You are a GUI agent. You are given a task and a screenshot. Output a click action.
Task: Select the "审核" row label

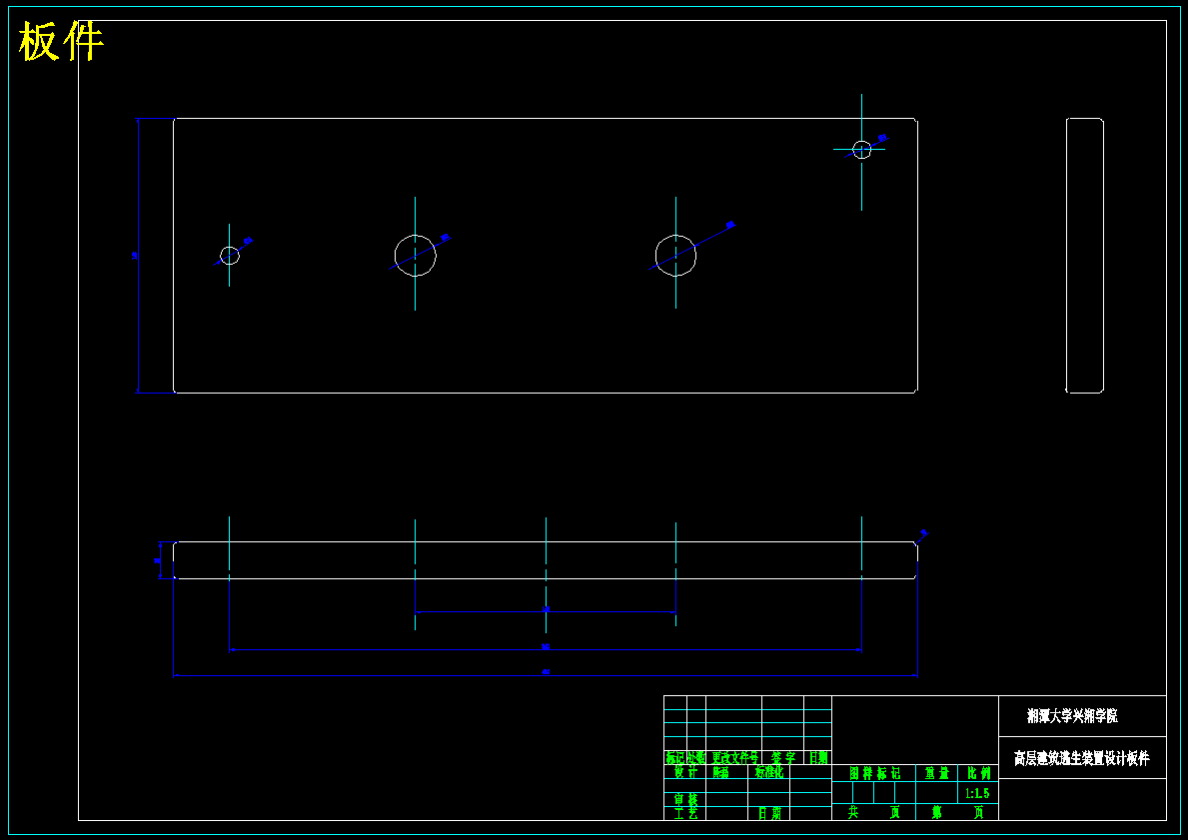coord(684,800)
